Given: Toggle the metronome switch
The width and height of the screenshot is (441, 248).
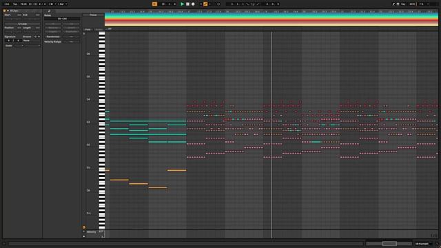Looking at the screenshot, I should pyautogui.click(x=52, y=4).
